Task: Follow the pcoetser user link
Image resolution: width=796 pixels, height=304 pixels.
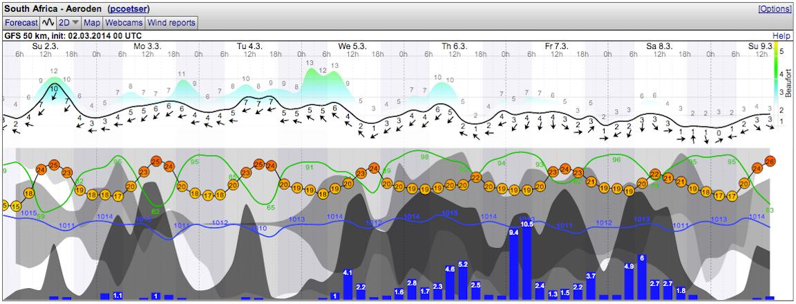Action: [129, 8]
